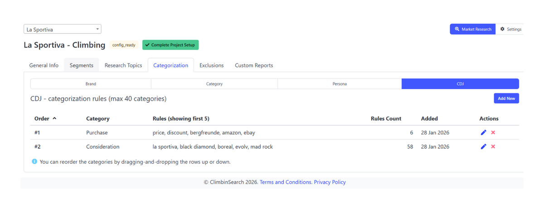Image resolution: width=544 pixels, height=204 pixels.
Task: Edit the Purchase category rule
Action: click(483, 132)
